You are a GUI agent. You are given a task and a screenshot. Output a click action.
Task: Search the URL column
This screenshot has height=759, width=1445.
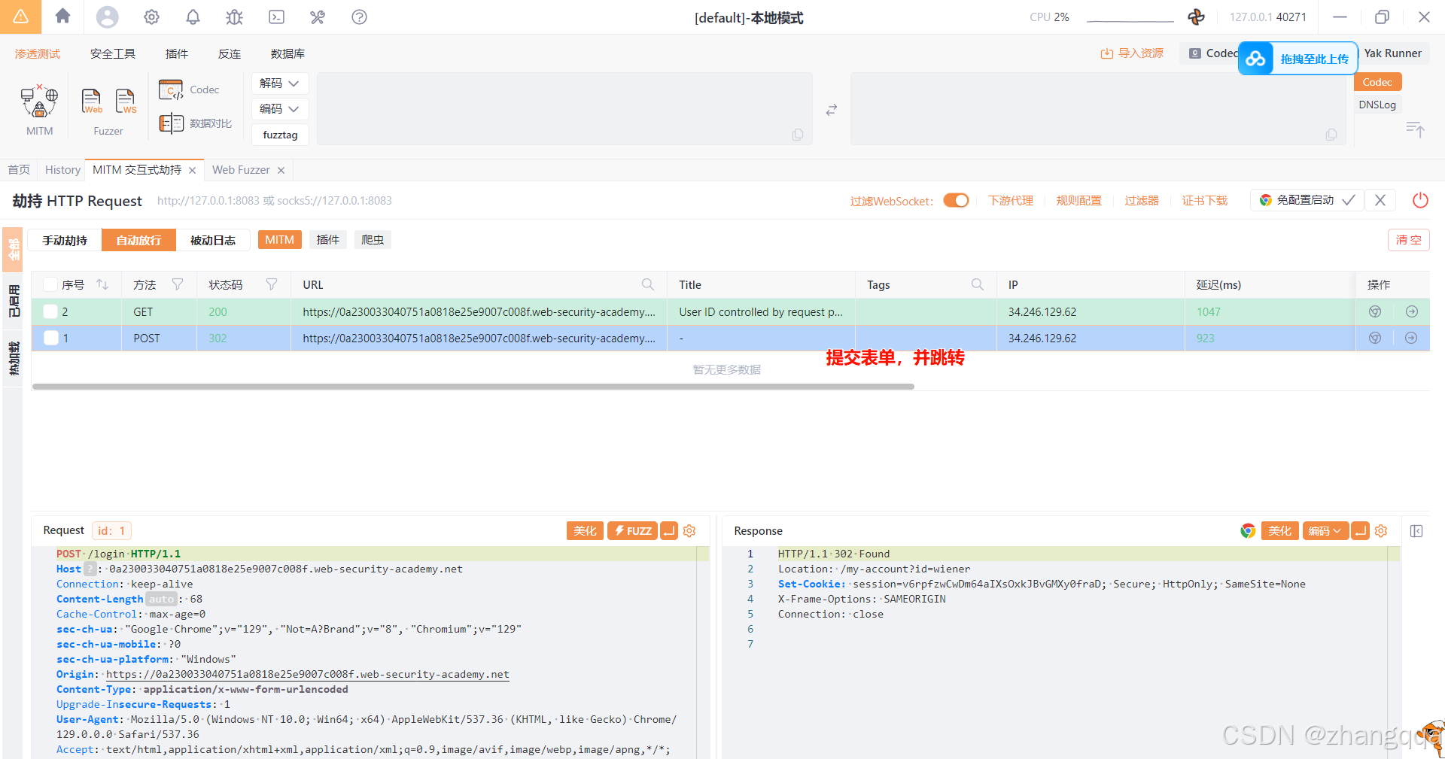pos(647,284)
